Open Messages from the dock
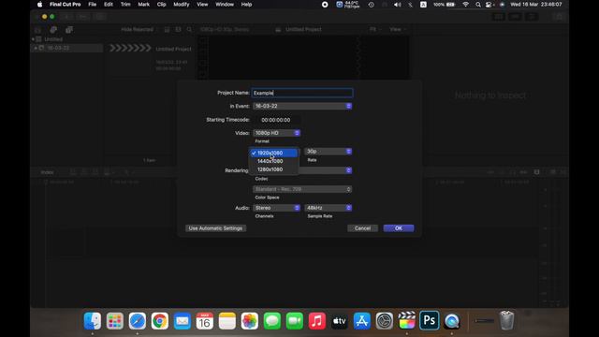599x337 pixels. click(272, 320)
